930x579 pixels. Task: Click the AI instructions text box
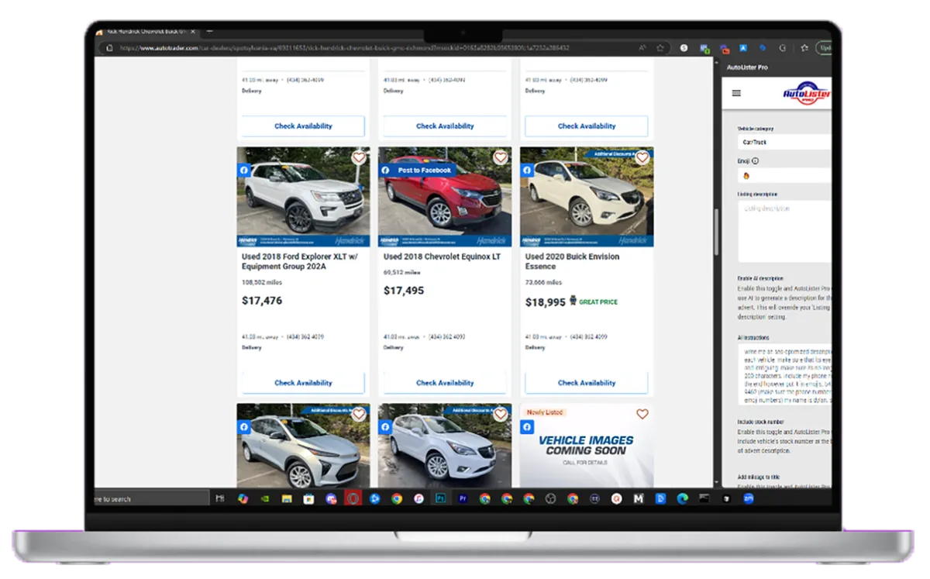784,375
